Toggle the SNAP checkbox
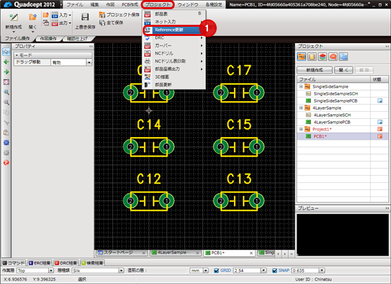This screenshot has height=284, width=391. (274, 270)
